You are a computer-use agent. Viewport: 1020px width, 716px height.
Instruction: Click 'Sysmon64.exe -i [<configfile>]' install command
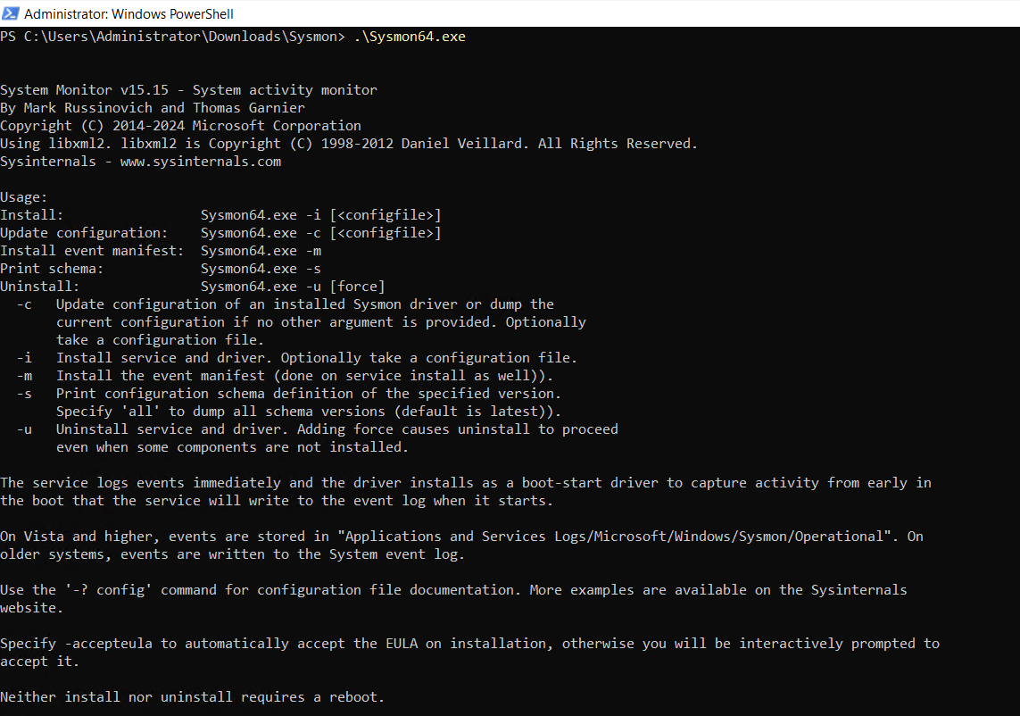pos(320,215)
